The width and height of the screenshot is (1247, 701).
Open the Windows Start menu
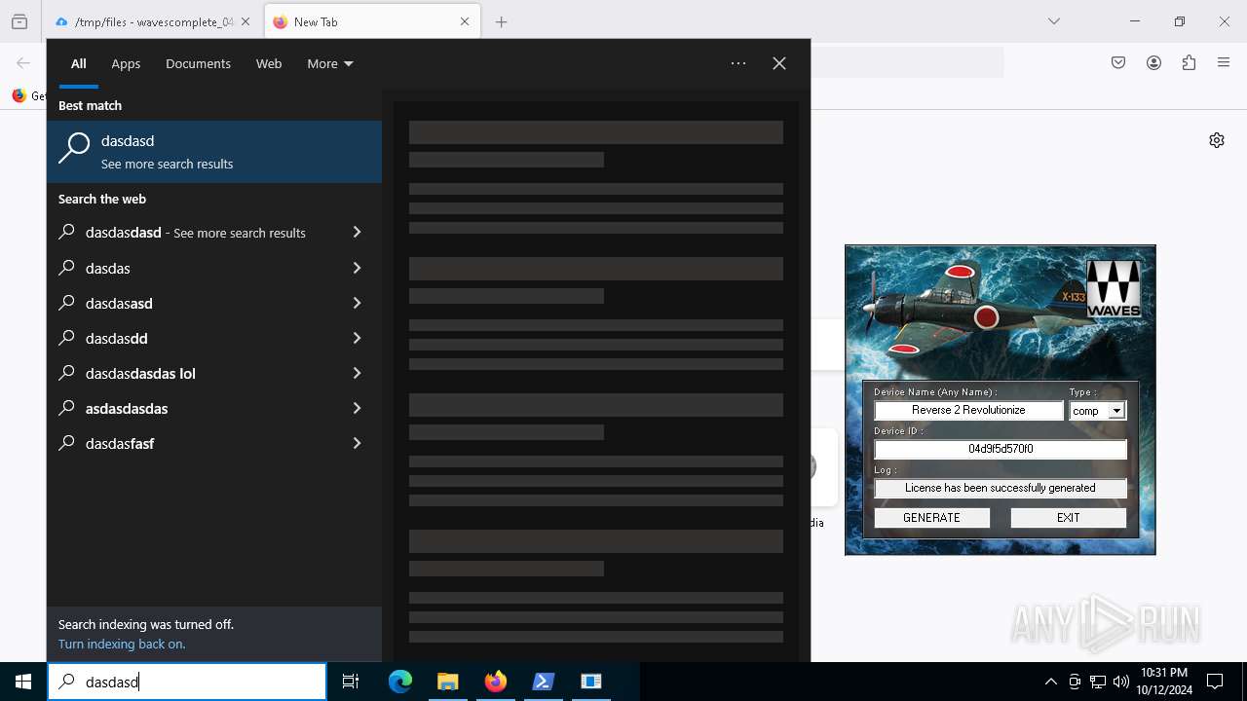pyautogui.click(x=23, y=682)
